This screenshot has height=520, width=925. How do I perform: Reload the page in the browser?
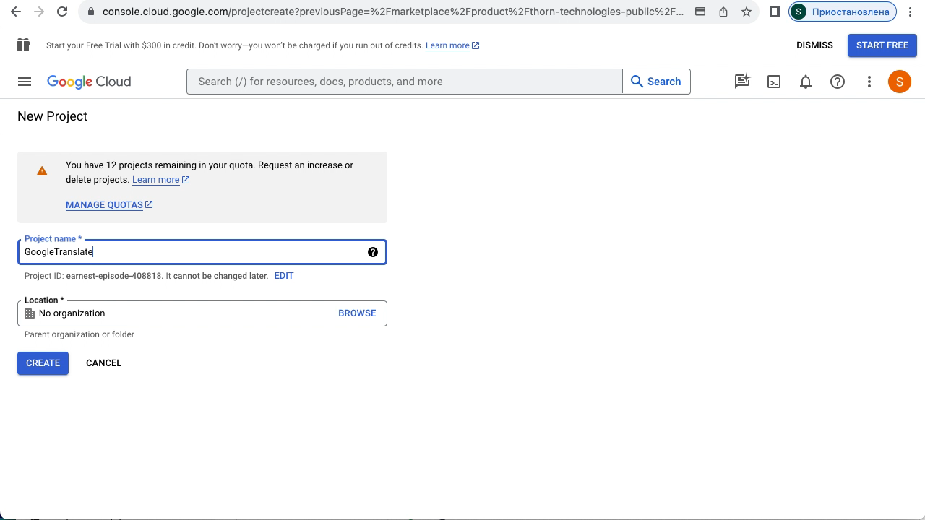pos(62,12)
